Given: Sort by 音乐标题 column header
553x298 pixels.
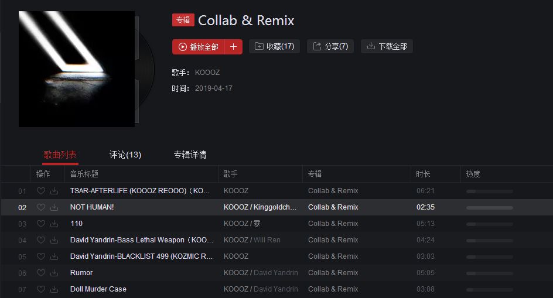Looking at the screenshot, I should (84, 174).
